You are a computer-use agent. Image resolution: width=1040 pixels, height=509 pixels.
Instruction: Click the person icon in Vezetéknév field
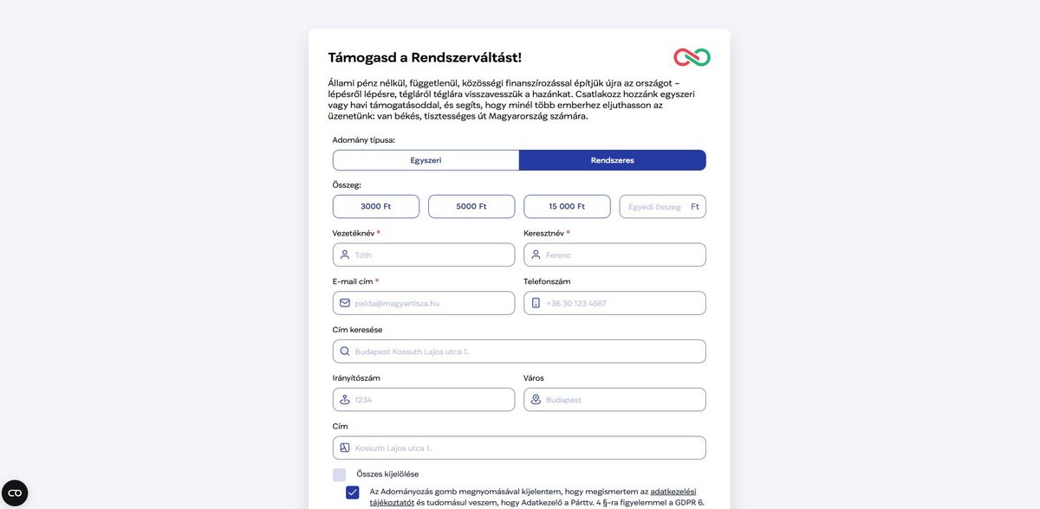coord(345,254)
